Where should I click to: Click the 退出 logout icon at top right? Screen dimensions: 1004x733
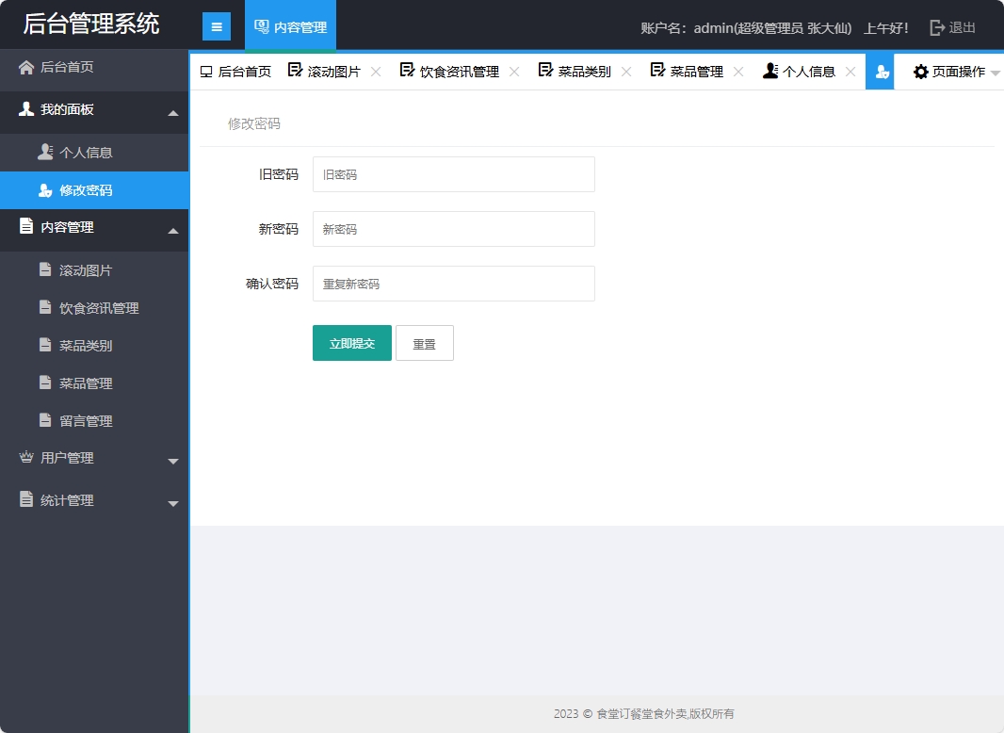click(936, 26)
